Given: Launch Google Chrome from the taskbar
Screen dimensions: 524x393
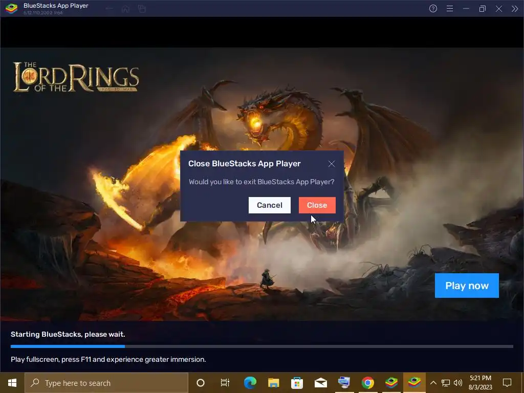Looking at the screenshot, I should tap(367, 383).
